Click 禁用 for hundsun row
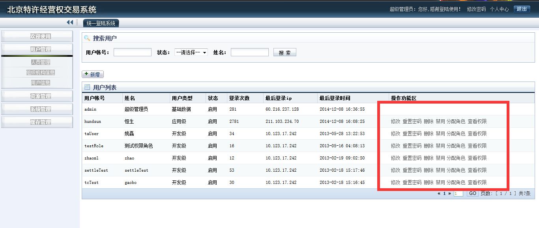Screen dimensions: 539x228 tap(440, 121)
